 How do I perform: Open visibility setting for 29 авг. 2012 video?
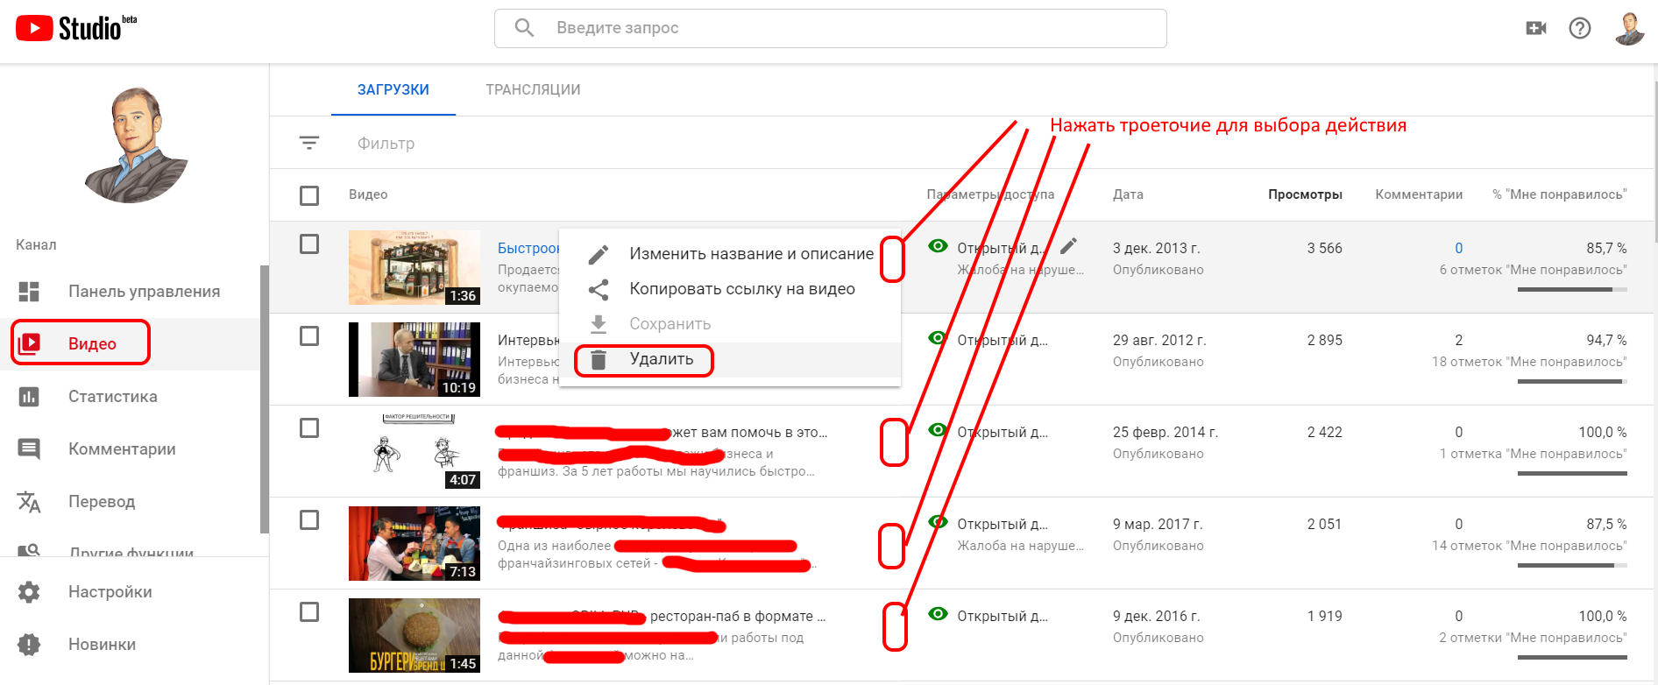point(1002,340)
